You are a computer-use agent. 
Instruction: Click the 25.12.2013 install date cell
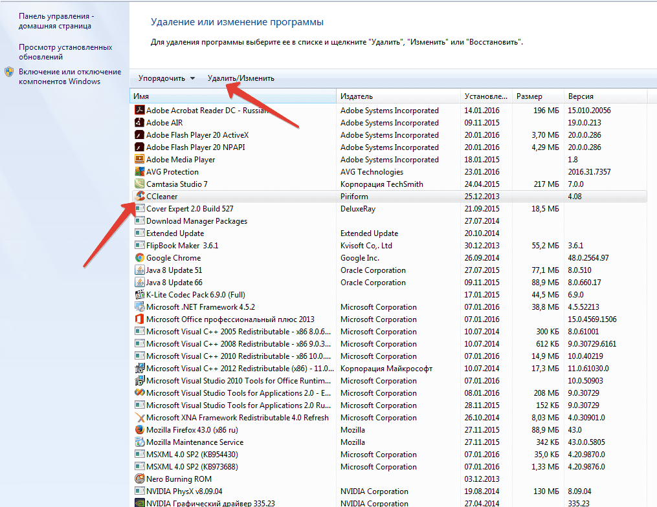point(482,197)
